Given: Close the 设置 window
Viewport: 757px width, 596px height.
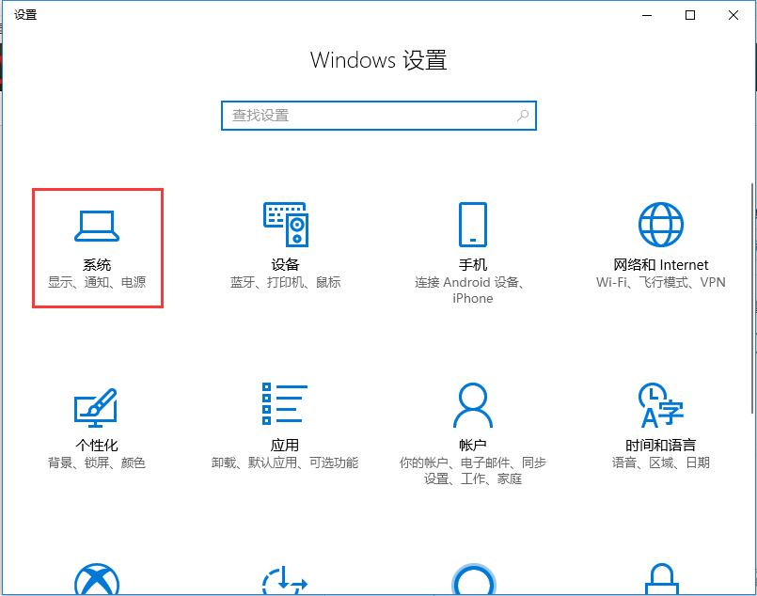Looking at the screenshot, I should 733,15.
